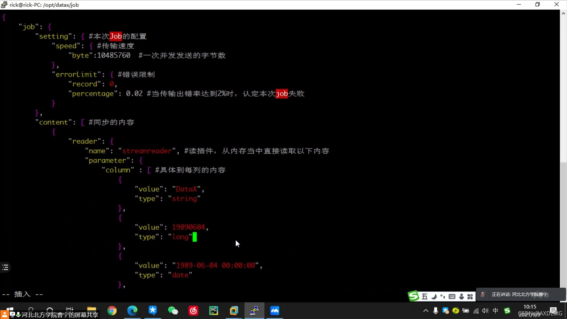
Task: Open the clock showing 10:15
Action: click(x=530, y=307)
